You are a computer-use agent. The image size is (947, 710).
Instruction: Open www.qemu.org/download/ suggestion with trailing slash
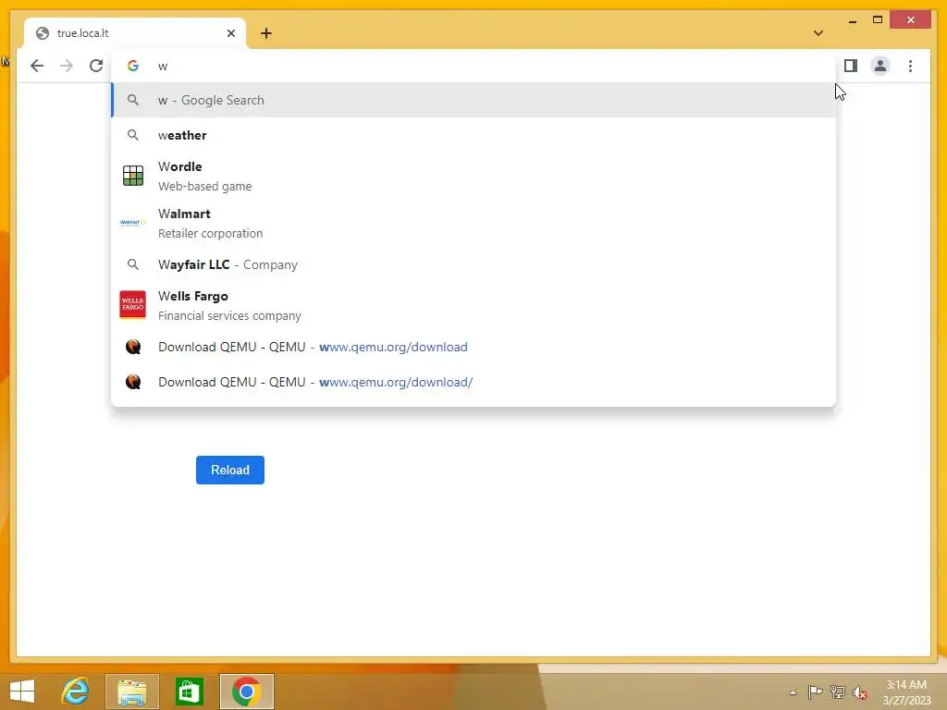point(474,382)
